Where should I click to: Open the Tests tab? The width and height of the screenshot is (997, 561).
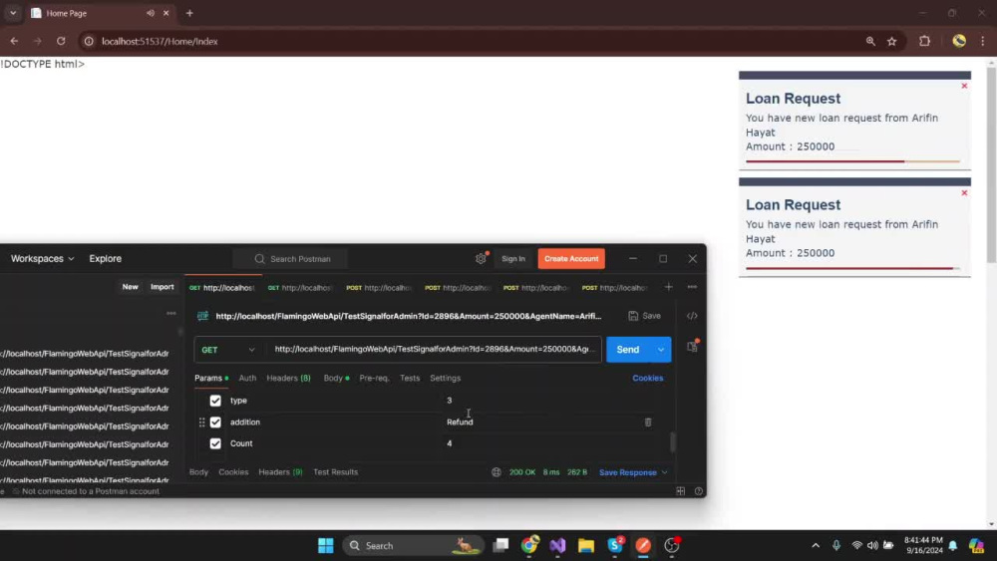click(410, 378)
